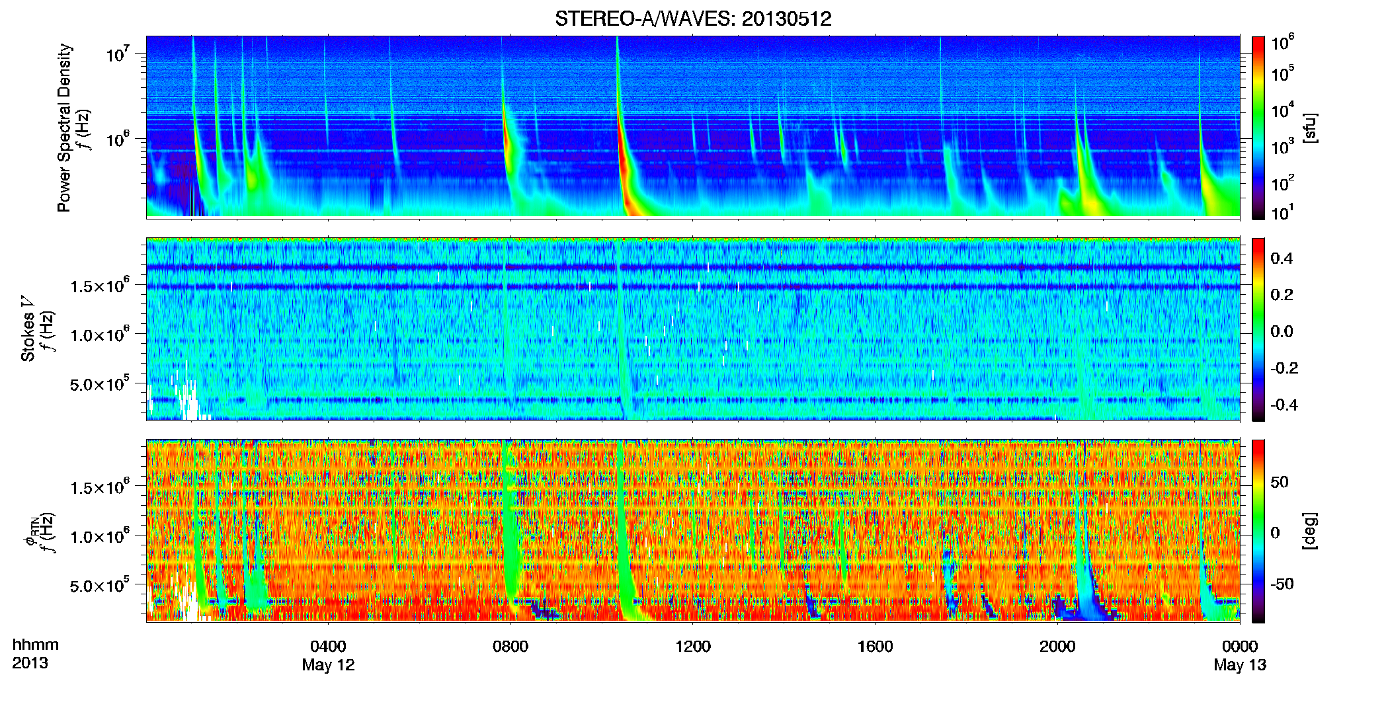Click the 1200 time tick label
The height and width of the screenshot is (714, 1386).
click(x=693, y=646)
